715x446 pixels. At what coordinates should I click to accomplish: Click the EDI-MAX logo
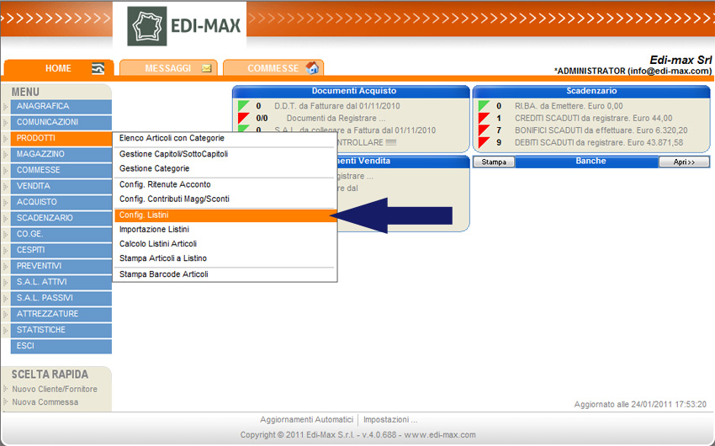click(x=186, y=25)
